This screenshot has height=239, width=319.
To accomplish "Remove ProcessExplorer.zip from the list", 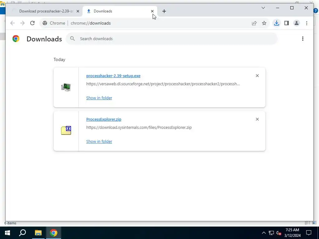I will [x=257, y=119].
